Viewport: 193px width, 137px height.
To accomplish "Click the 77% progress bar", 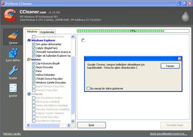I will [133, 31].
